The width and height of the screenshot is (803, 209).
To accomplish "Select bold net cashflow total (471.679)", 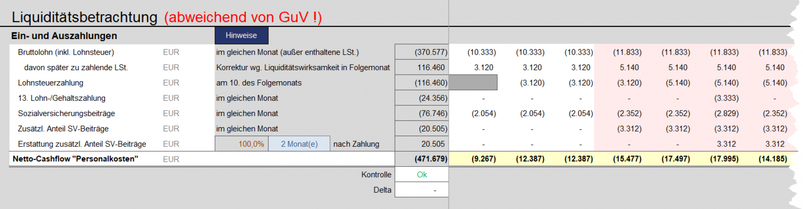I will (422, 159).
